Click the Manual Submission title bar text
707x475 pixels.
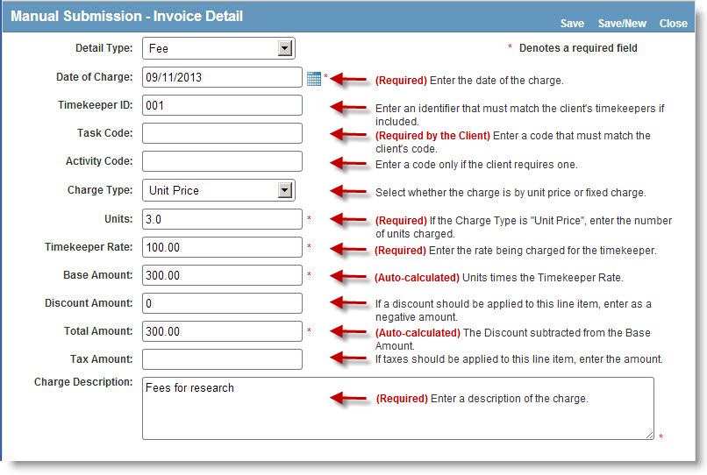[x=127, y=17]
